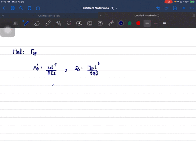The image size is (196, 147).
Task: Tap the red screen recording indicator
Action: pyautogui.click(x=169, y=2)
